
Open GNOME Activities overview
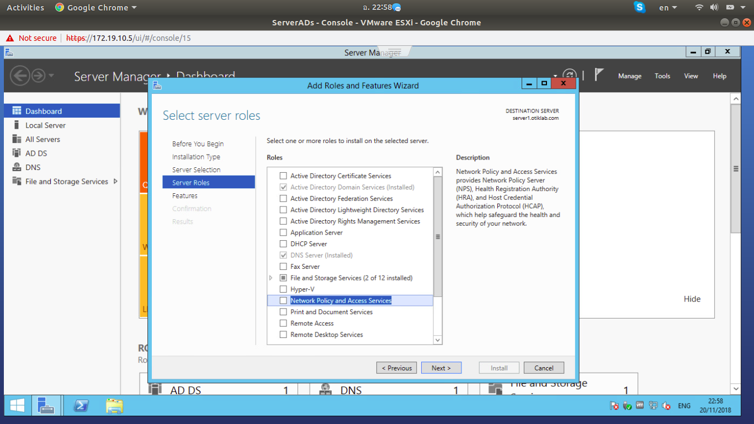pyautogui.click(x=25, y=8)
